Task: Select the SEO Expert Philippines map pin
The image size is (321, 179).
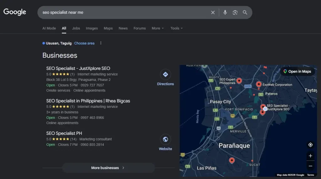Action: click(x=239, y=81)
